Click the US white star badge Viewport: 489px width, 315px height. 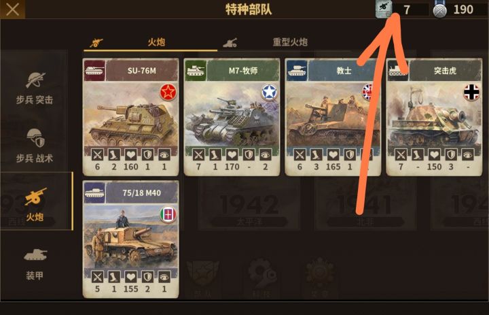pyautogui.click(x=270, y=92)
